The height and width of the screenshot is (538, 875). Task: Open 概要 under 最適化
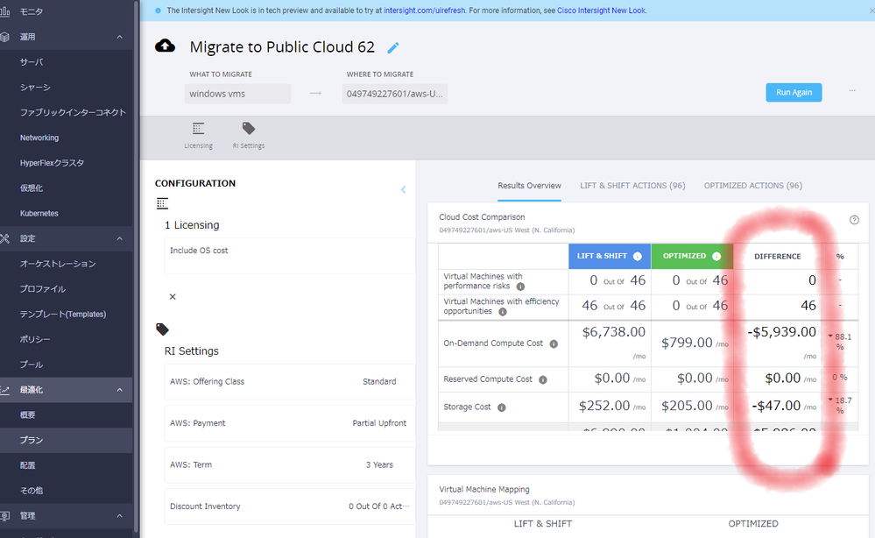point(66,415)
